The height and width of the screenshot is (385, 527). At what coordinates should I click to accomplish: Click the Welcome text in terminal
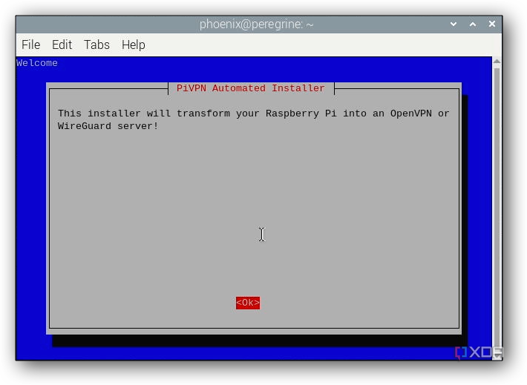pyautogui.click(x=37, y=63)
